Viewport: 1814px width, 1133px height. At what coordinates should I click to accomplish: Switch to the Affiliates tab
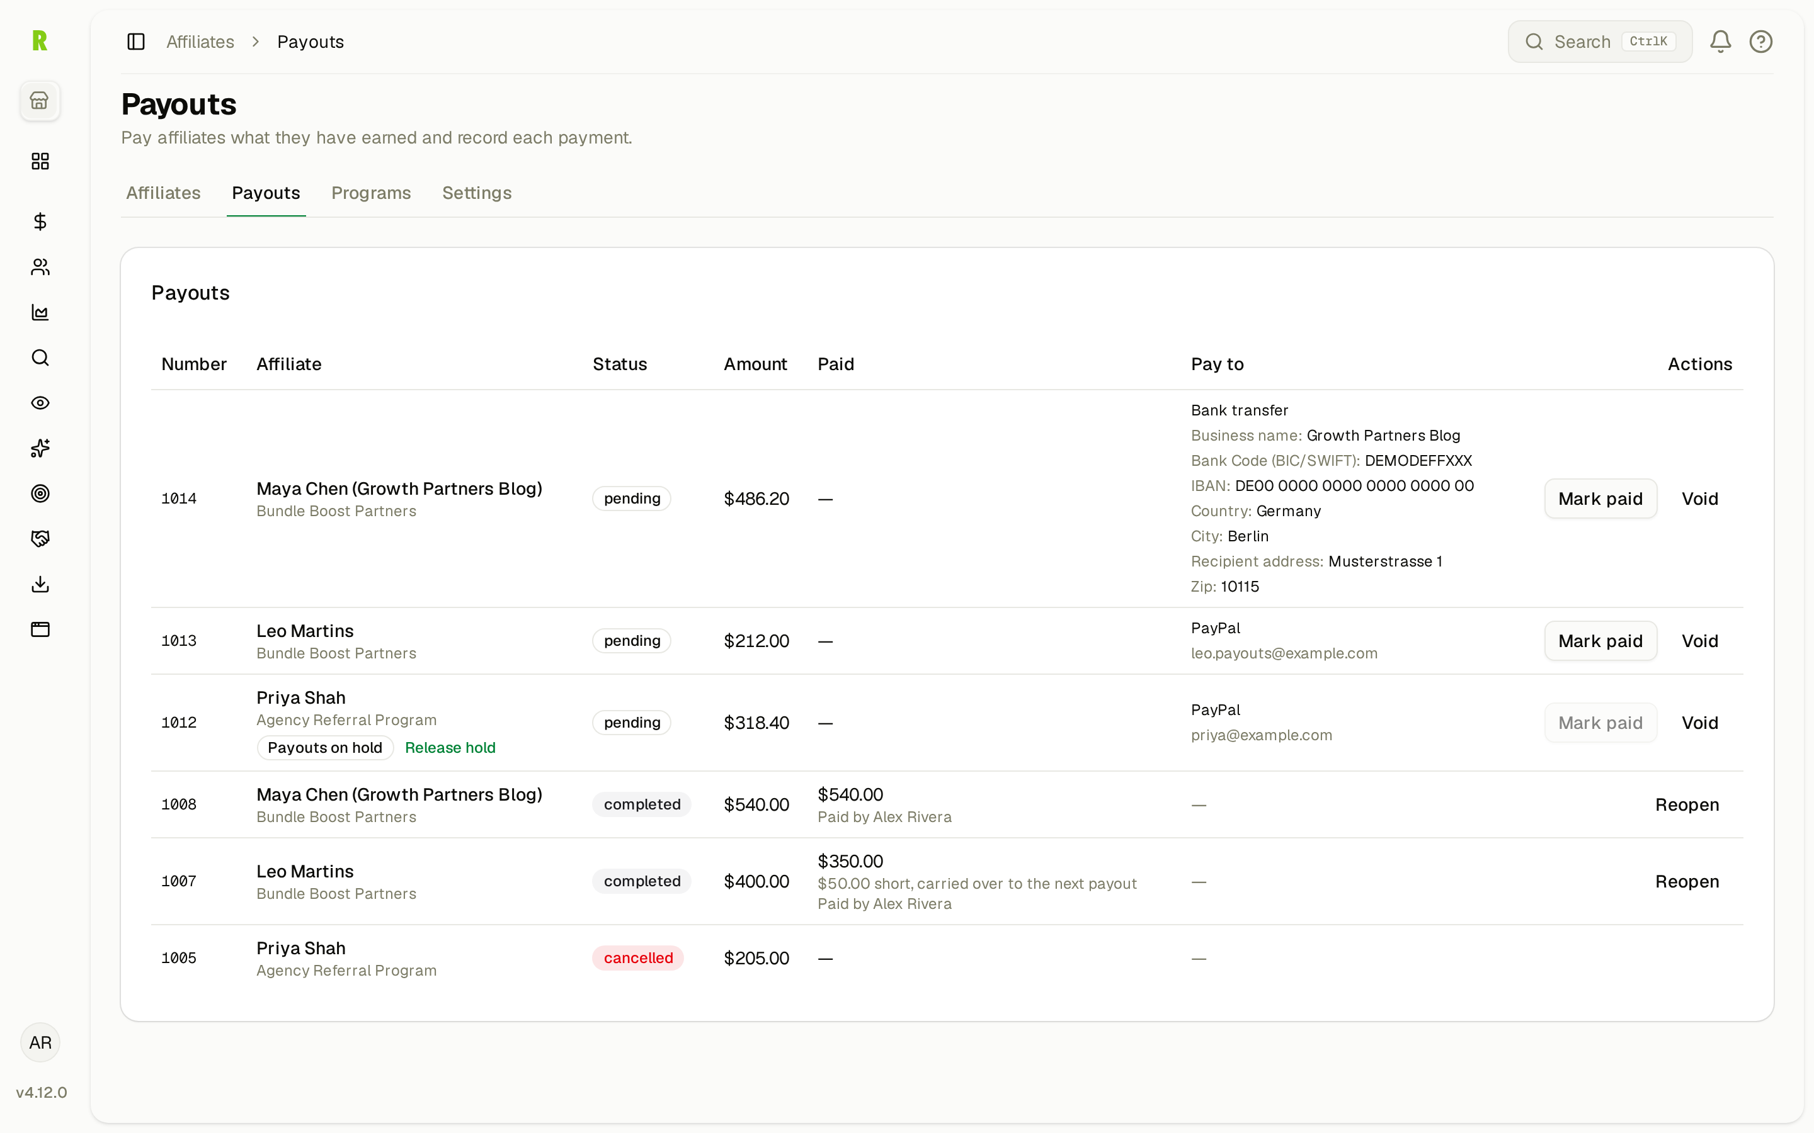click(163, 193)
